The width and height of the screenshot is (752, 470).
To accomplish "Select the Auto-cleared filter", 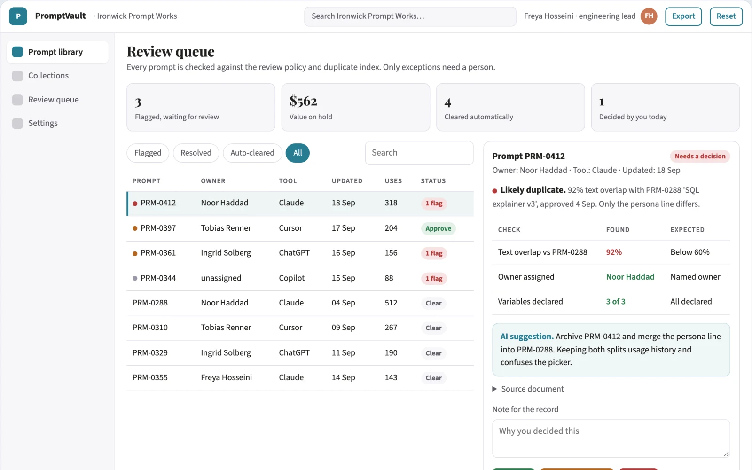I will (252, 153).
